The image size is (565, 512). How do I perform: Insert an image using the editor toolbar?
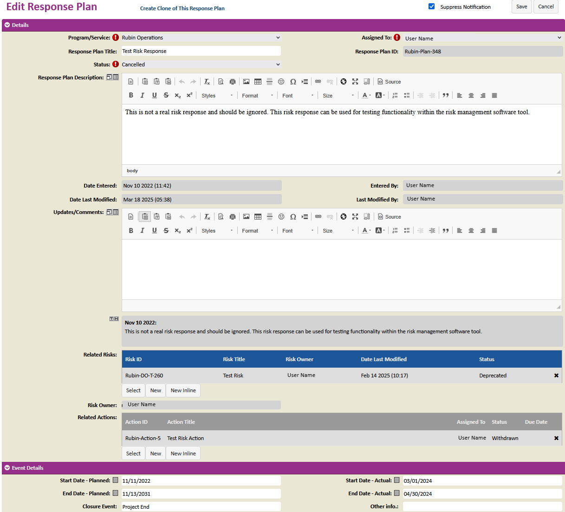246,81
